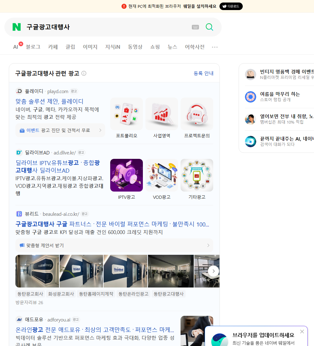Switch to the 어학사전 tab

(x=195, y=47)
